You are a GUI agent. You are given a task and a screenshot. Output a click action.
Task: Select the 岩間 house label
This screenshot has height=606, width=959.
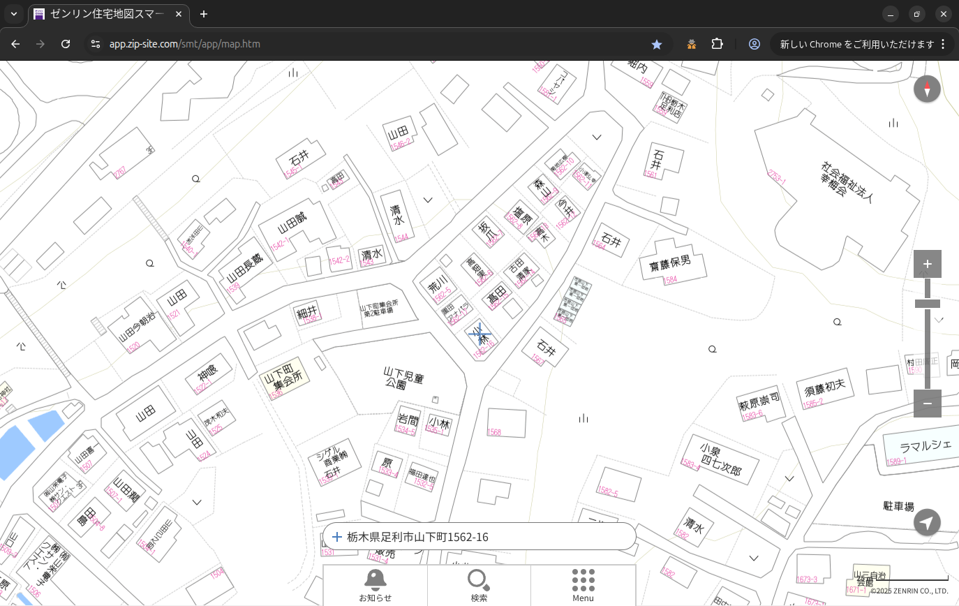click(x=408, y=420)
